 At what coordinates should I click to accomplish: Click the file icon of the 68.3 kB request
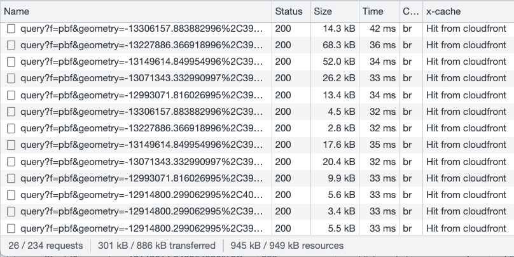tap(11, 45)
